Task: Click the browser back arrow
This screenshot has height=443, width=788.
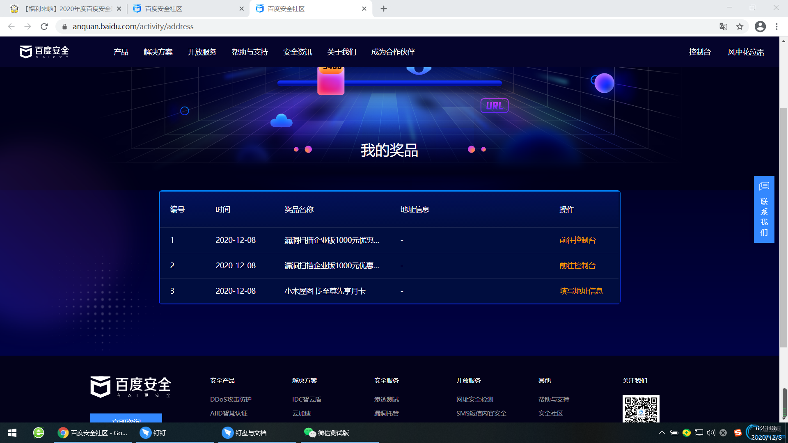Action: point(11,27)
